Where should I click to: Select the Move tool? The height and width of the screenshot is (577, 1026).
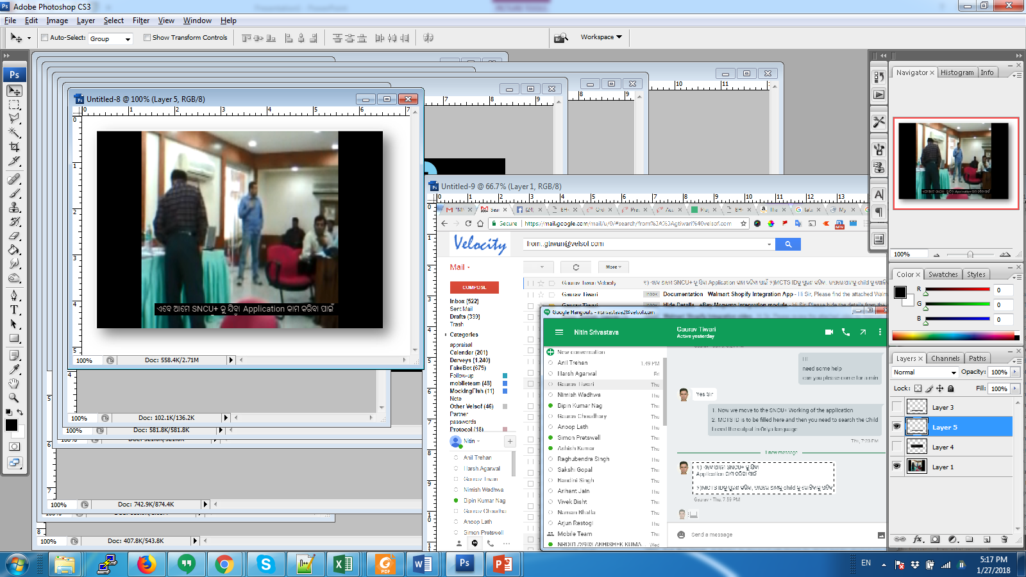[14, 90]
